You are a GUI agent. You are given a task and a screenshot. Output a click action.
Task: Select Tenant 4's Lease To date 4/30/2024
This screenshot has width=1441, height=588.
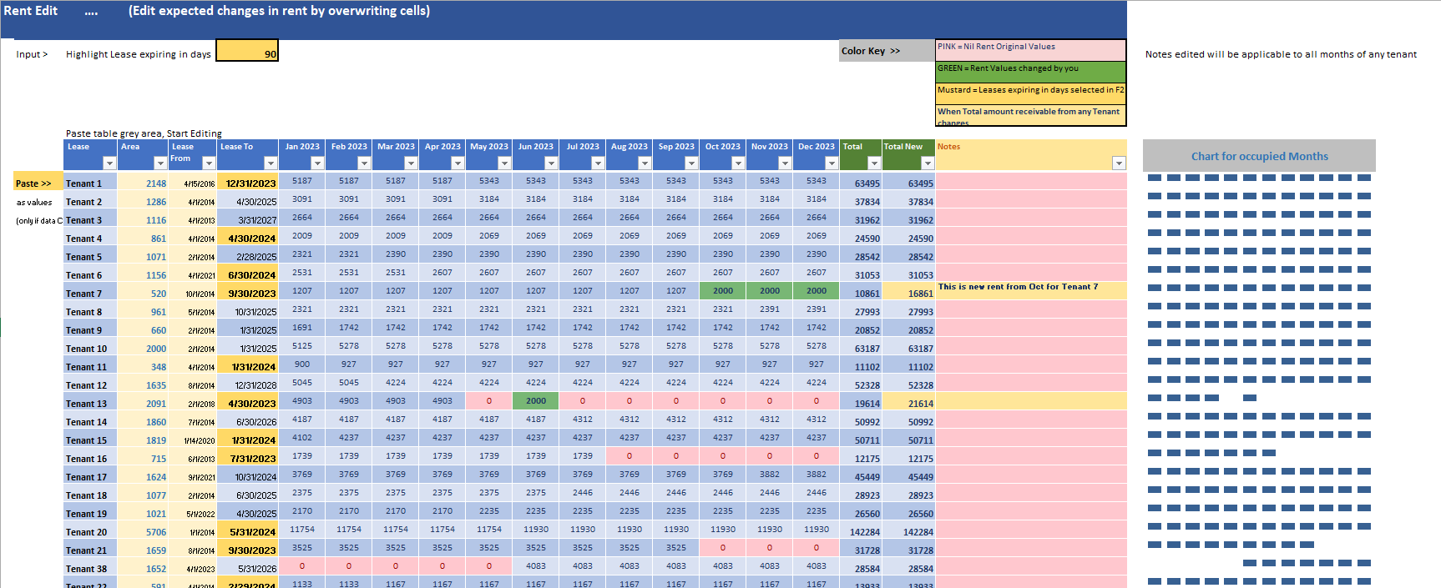pos(248,238)
